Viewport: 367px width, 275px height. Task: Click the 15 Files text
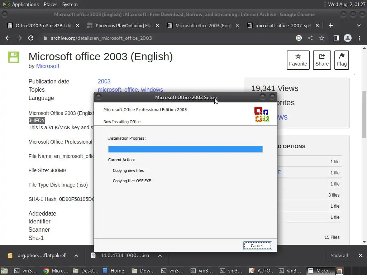[x=332, y=237]
